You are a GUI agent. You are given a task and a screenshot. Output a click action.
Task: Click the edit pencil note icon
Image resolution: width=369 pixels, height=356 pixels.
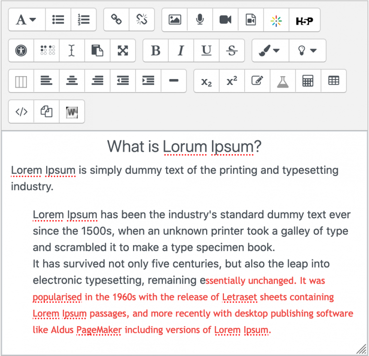click(258, 81)
